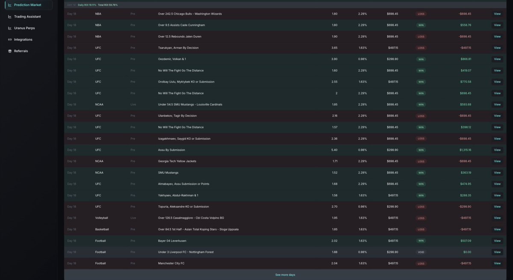This screenshot has height=280, width=513.
Task: View Tsarukyan, Arman By Decision bet
Action: 497,48
